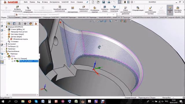Open the DimXpert crosshair tab icon
Viewport: 185px width, 104px height.
coord(25,24)
